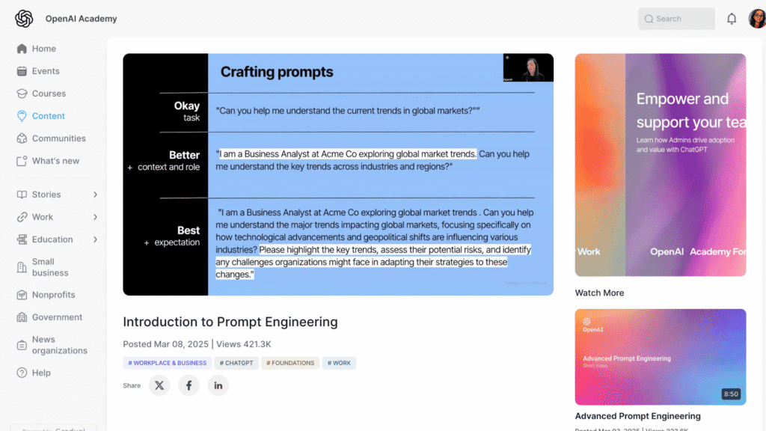
Task: Open notifications bell icon
Action: (732, 19)
